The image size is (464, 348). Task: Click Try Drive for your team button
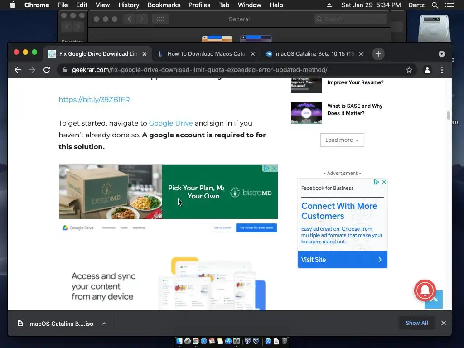tap(256, 228)
